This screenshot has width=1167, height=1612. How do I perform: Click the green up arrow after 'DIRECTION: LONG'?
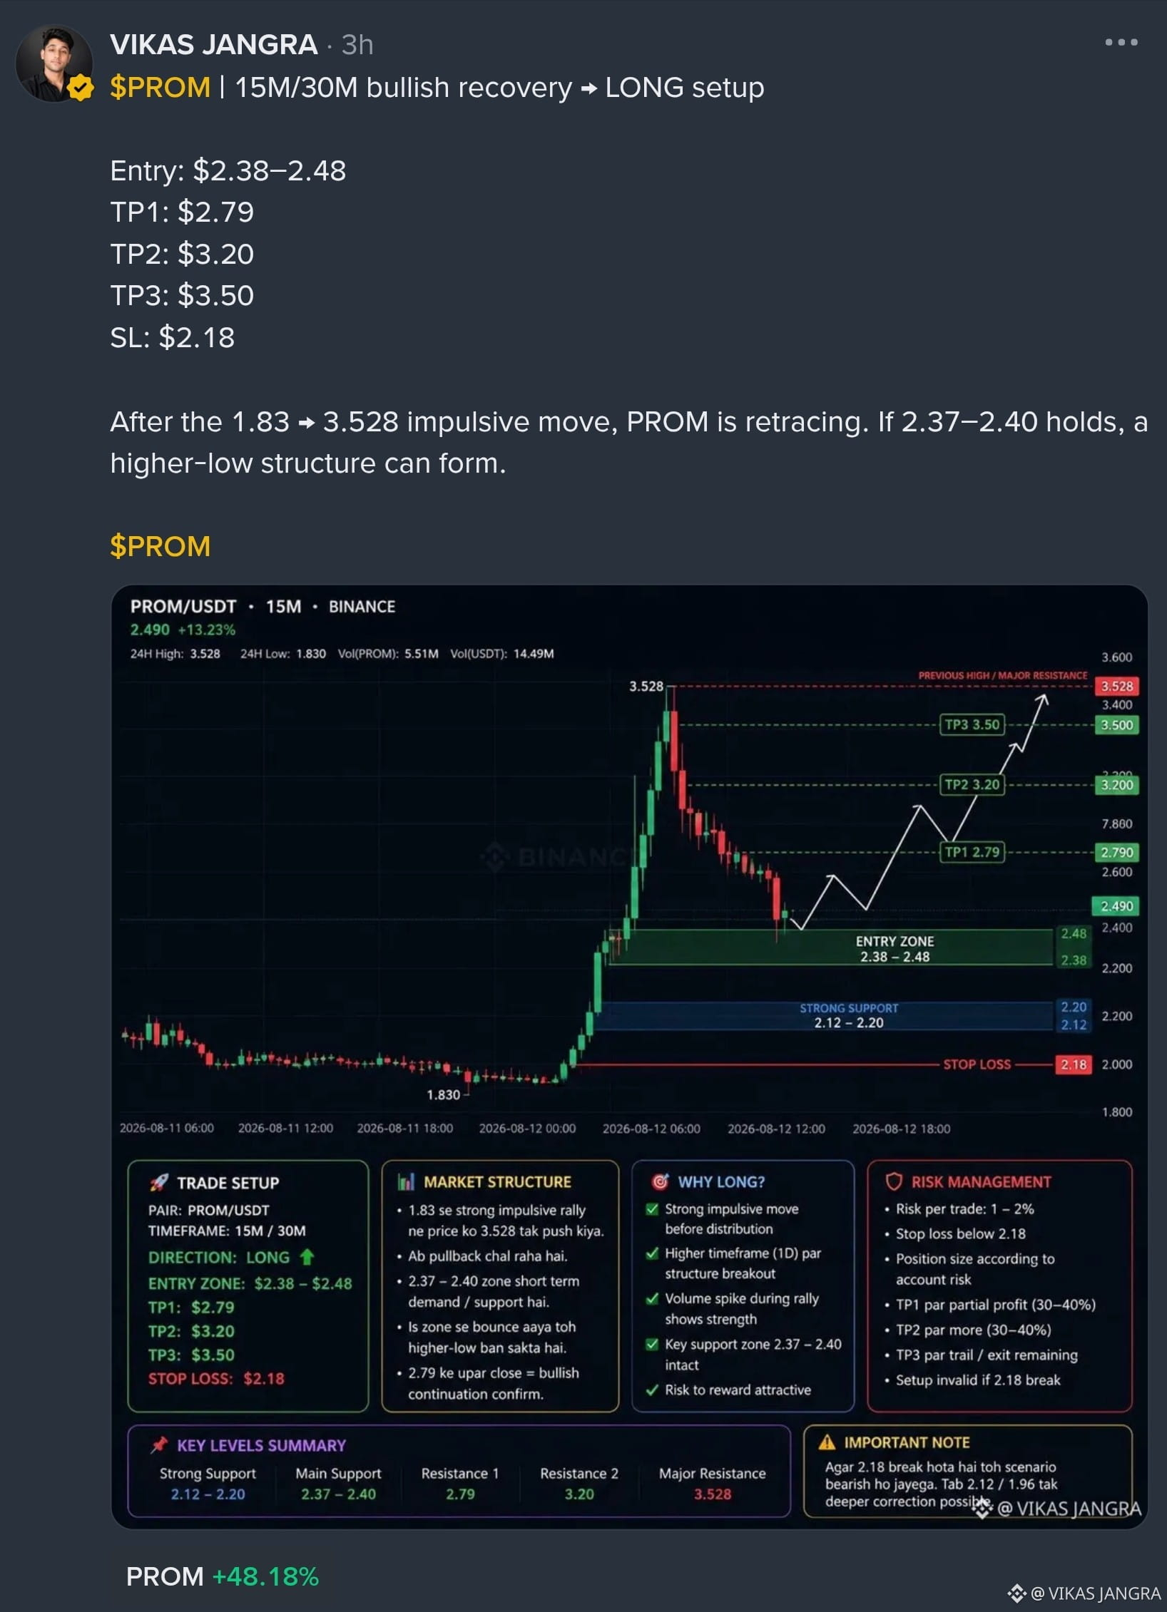click(x=307, y=1257)
